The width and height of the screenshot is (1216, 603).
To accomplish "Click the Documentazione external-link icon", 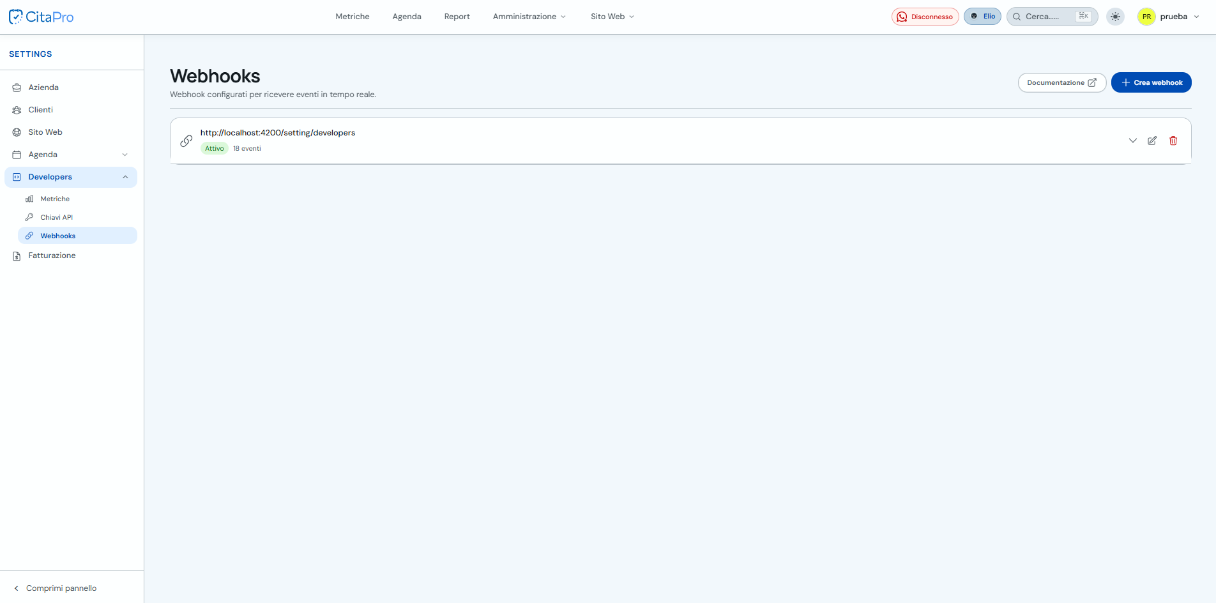I will [1092, 82].
